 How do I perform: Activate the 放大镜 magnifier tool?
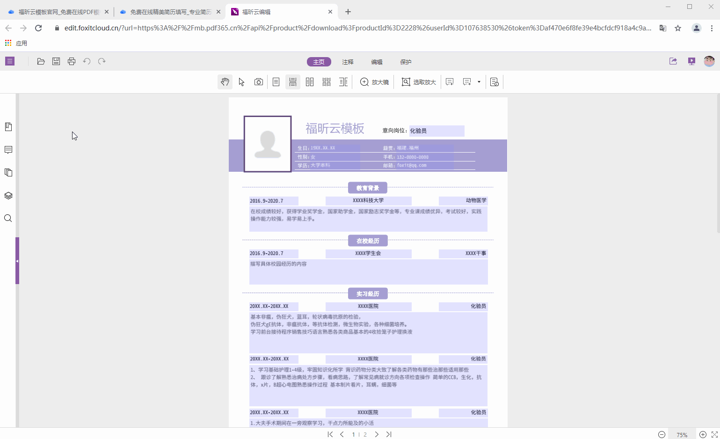374,81
